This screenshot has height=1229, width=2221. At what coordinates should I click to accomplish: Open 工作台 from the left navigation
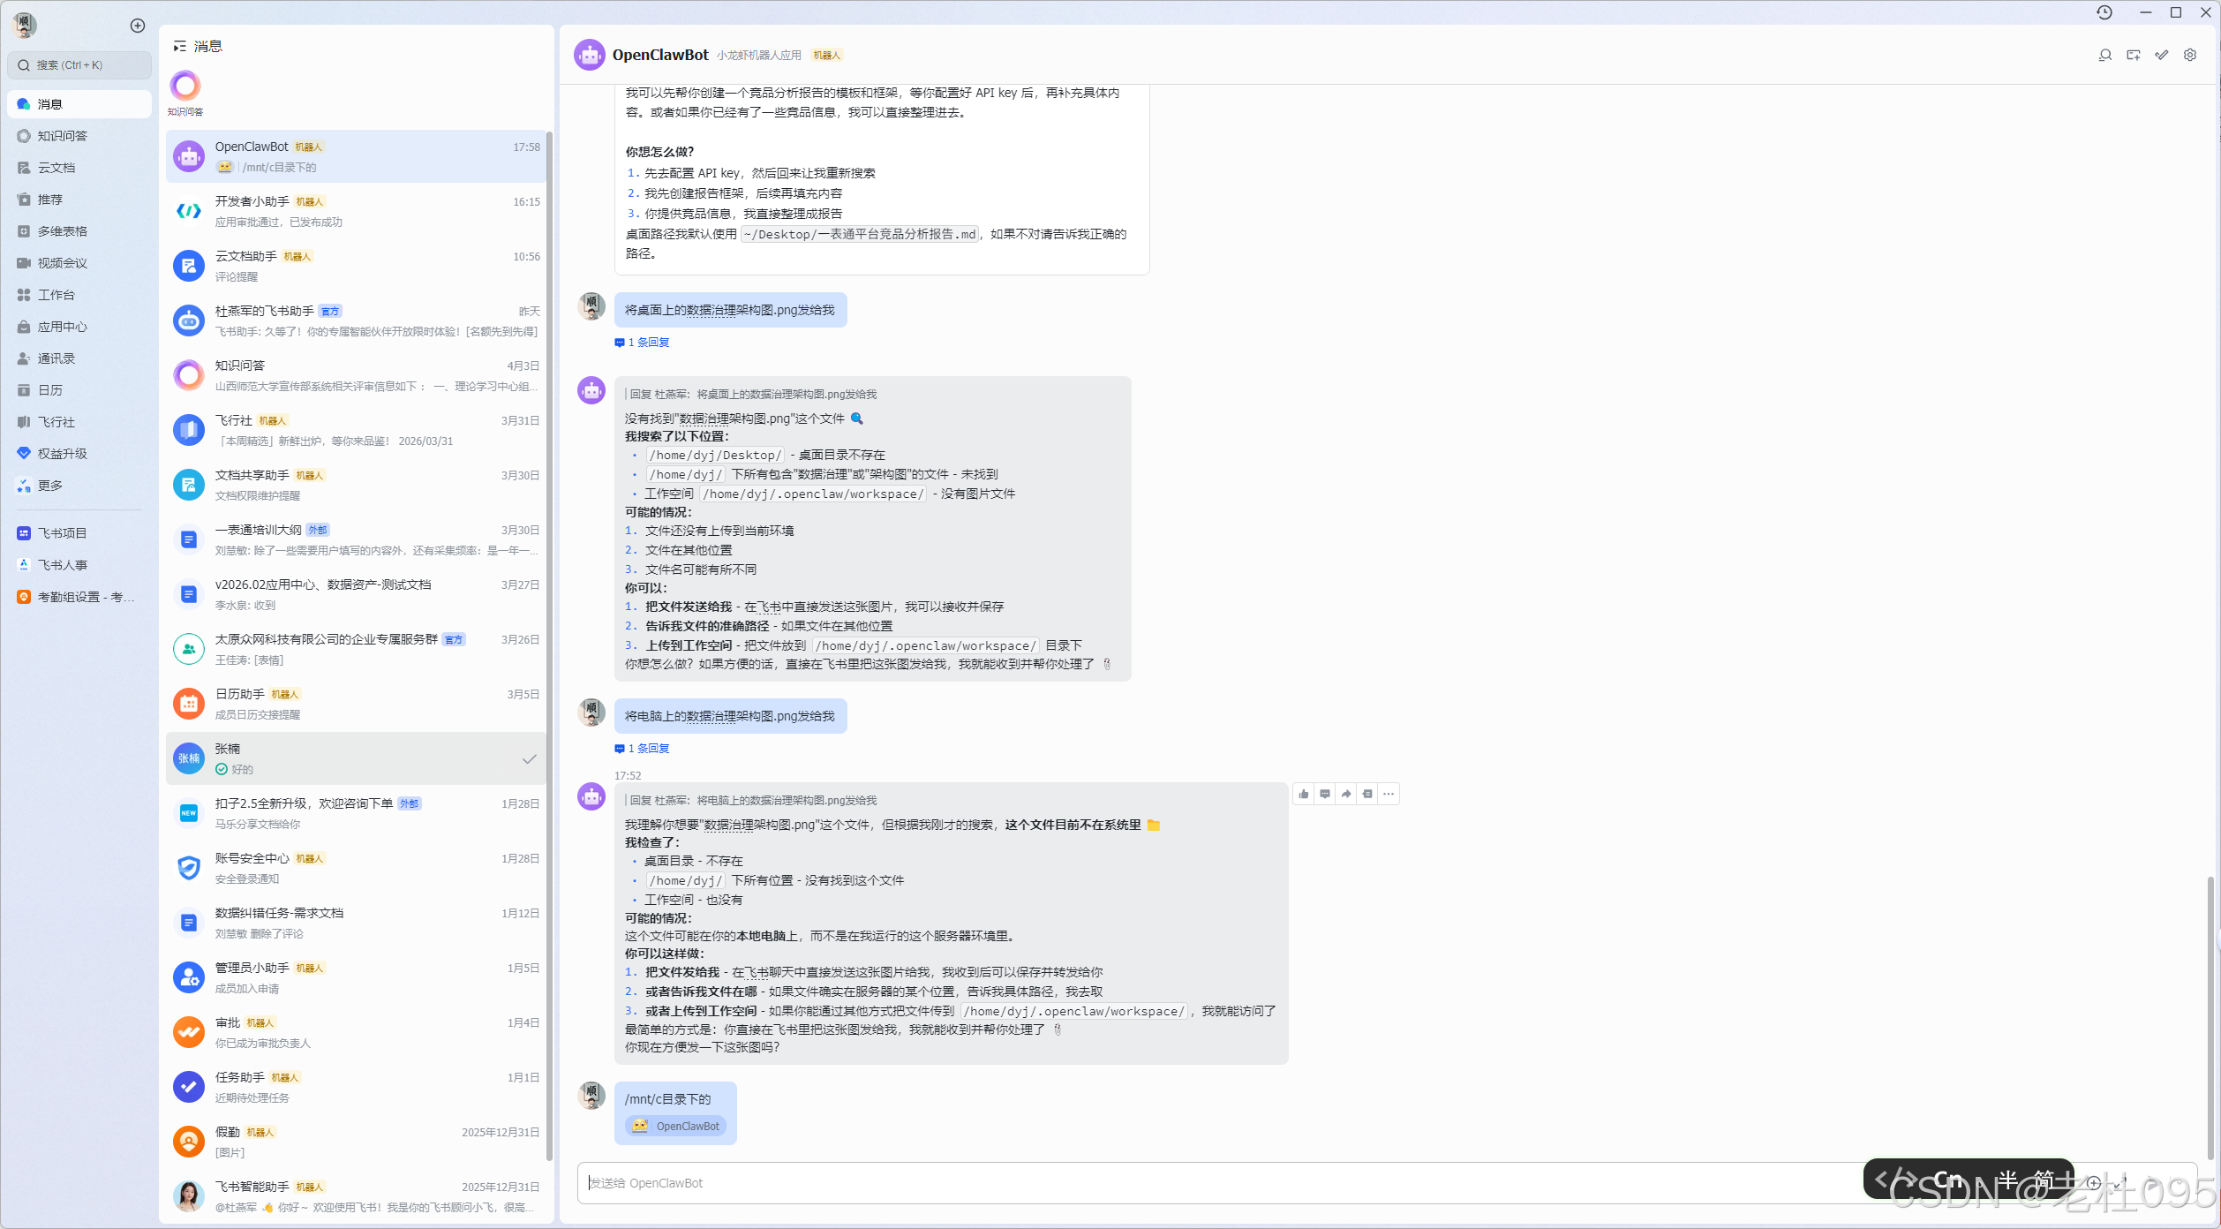pyautogui.click(x=56, y=295)
